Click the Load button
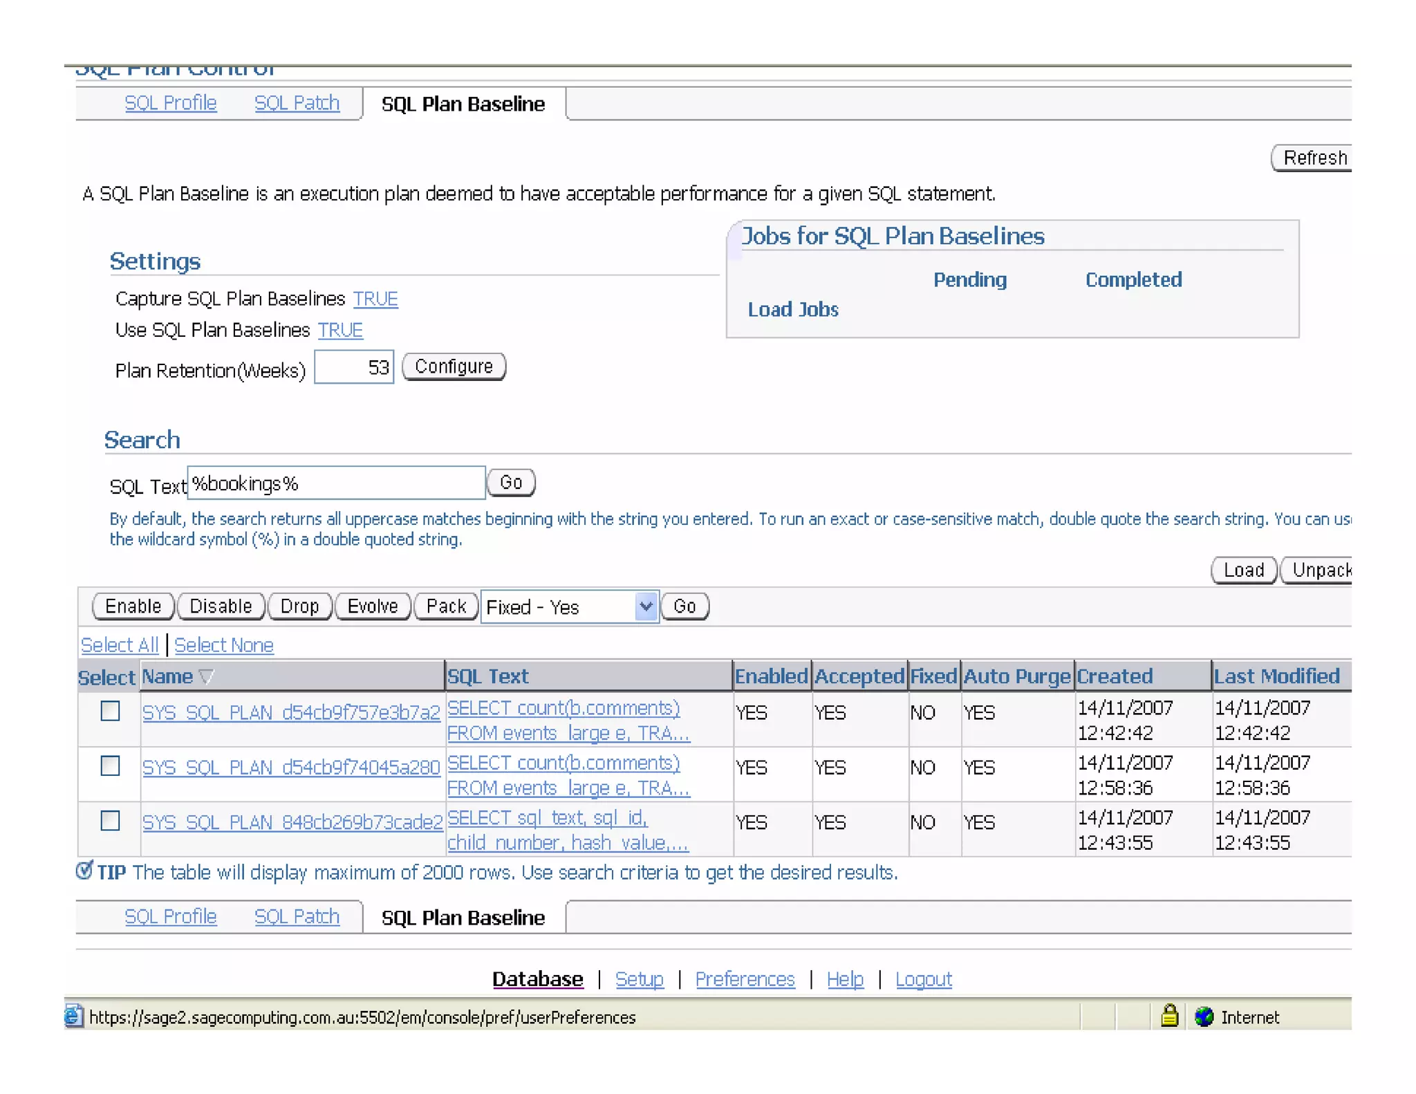1416x1094 pixels. tap(1244, 570)
